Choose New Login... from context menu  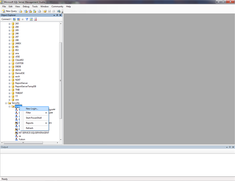pyautogui.click(x=34, y=108)
